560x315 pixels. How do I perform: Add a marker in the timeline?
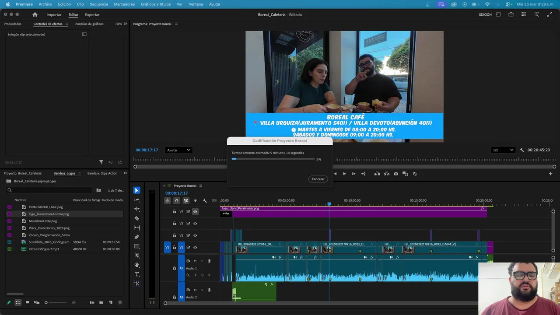(195, 201)
